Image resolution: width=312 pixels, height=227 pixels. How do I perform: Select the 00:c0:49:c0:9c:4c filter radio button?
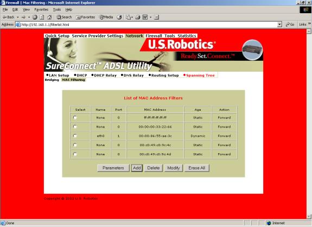[75, 145]
